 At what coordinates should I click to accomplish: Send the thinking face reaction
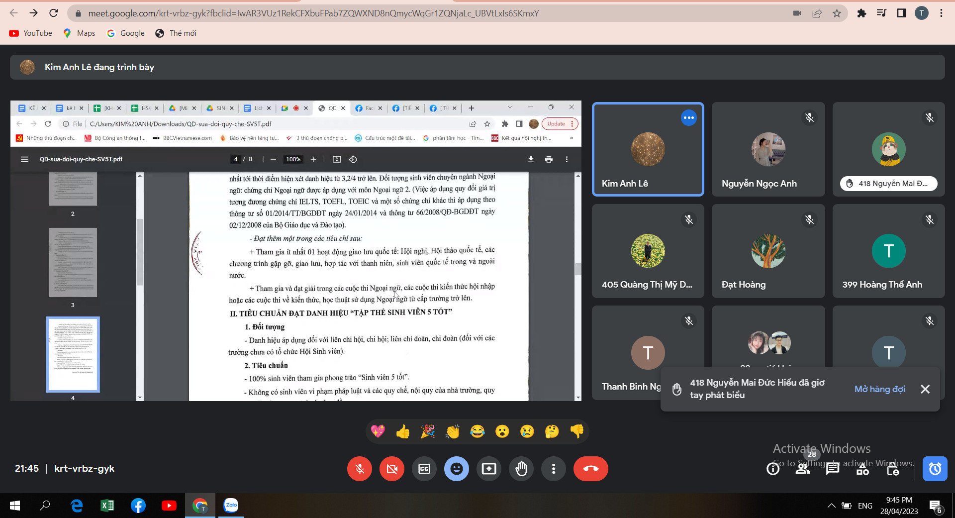click(552, 431)
